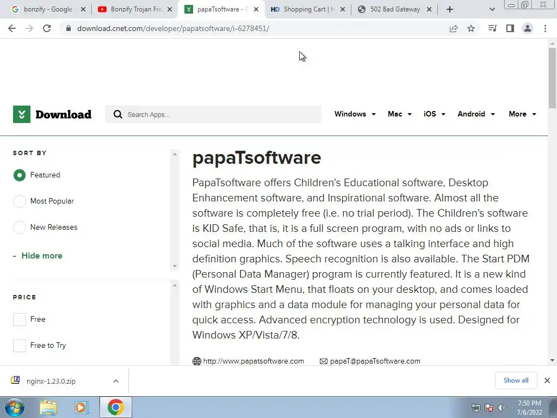Toggle the browser side panel icon
Viewport: 557px width, 418px height.
(510, 28)
